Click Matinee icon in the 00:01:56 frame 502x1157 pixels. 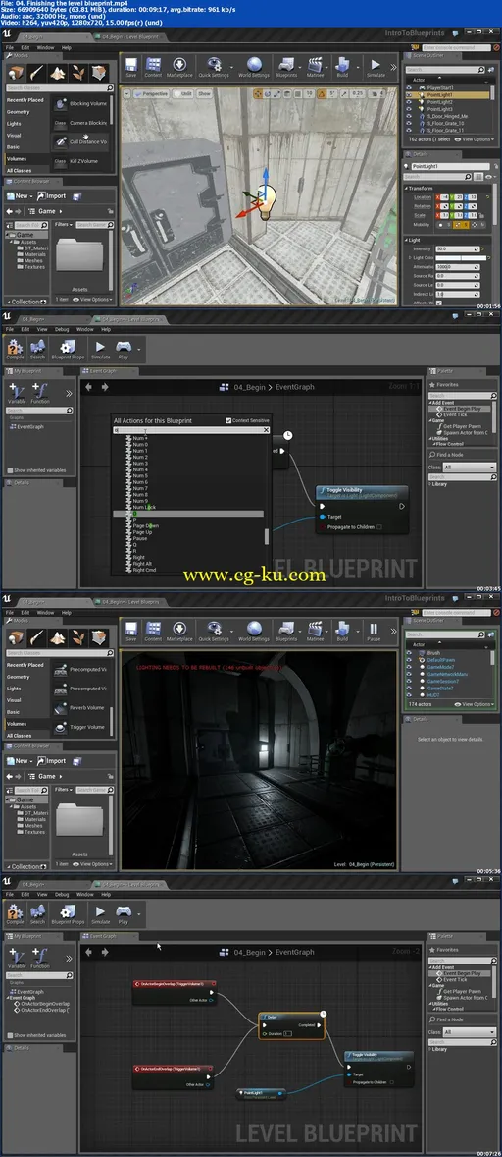pos(315,66)
